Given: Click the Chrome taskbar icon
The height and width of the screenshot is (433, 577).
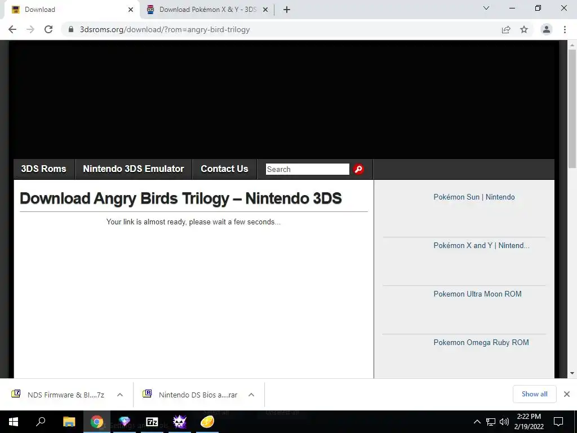Looking at the screenshot, I should click(x=97, y=422).
